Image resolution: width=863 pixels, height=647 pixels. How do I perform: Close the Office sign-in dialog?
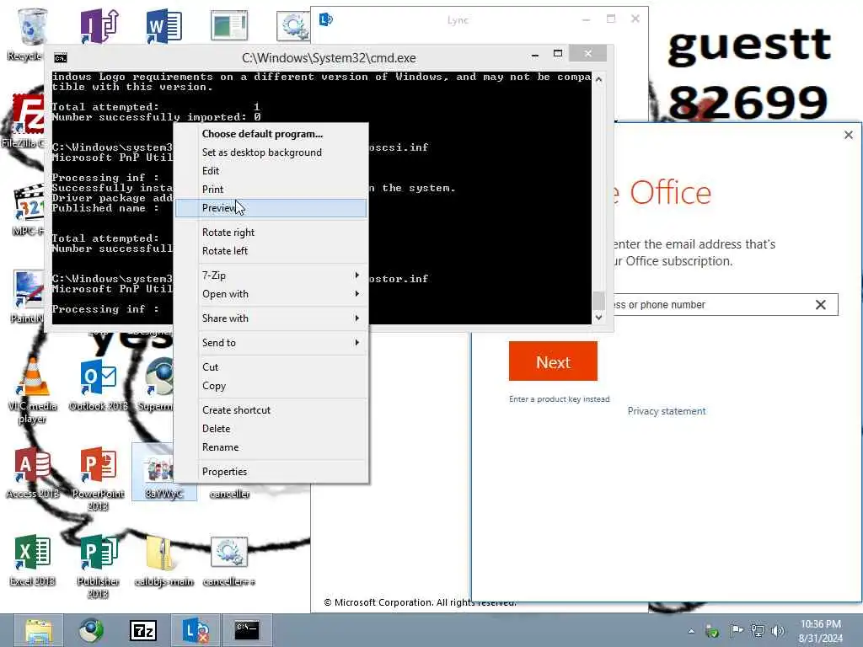(848, 135)
